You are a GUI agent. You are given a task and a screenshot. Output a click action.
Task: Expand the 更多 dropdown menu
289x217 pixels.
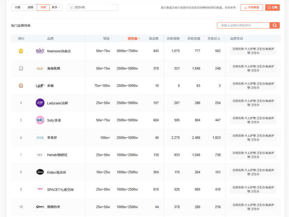pyautogui.click(x=56, y=7)
